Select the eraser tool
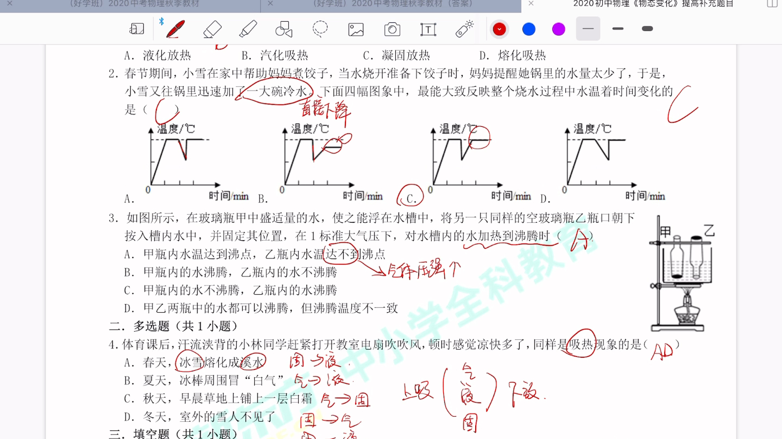782x439 pixels. (212, 29)
